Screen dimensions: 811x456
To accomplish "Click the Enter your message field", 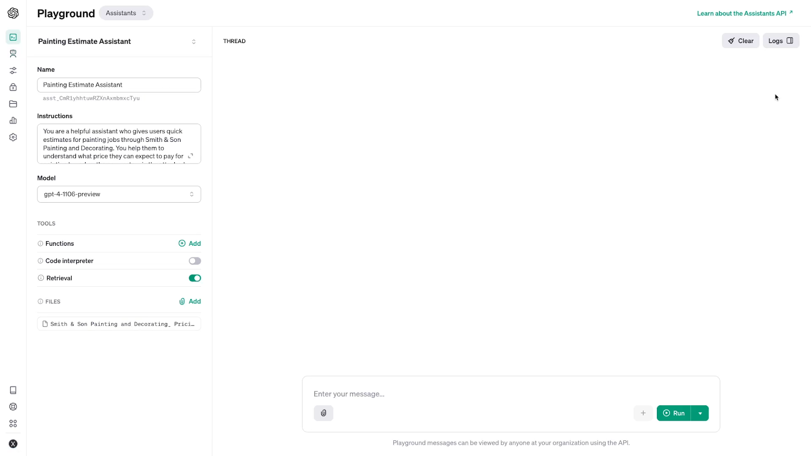I will (511, 394).
